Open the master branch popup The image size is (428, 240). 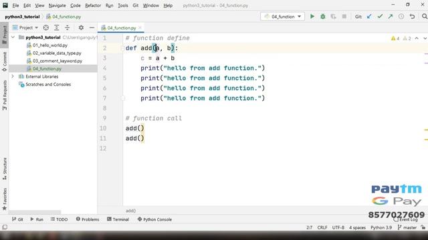click(407, 227)
